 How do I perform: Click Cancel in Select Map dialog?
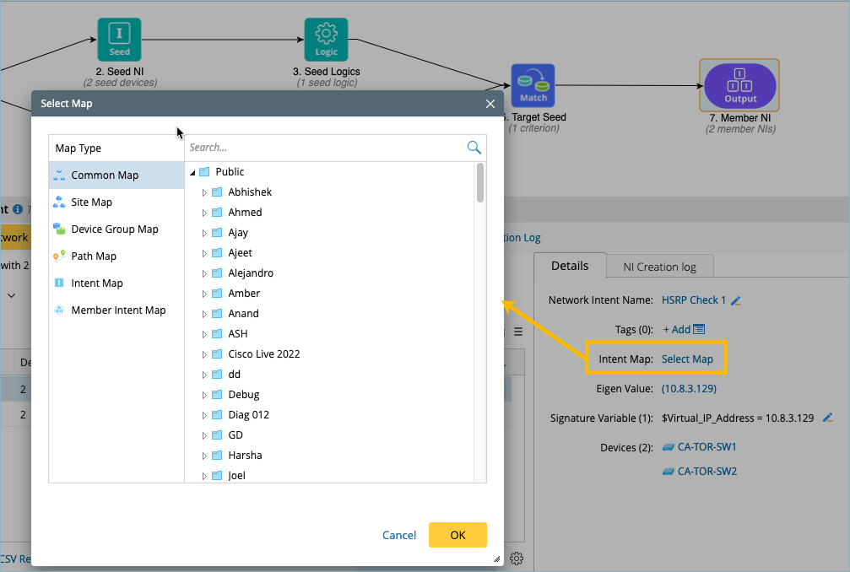click(399, 535)
